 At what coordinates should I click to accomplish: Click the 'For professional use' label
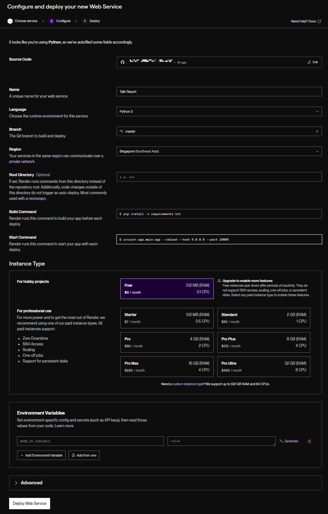[34, 311]
